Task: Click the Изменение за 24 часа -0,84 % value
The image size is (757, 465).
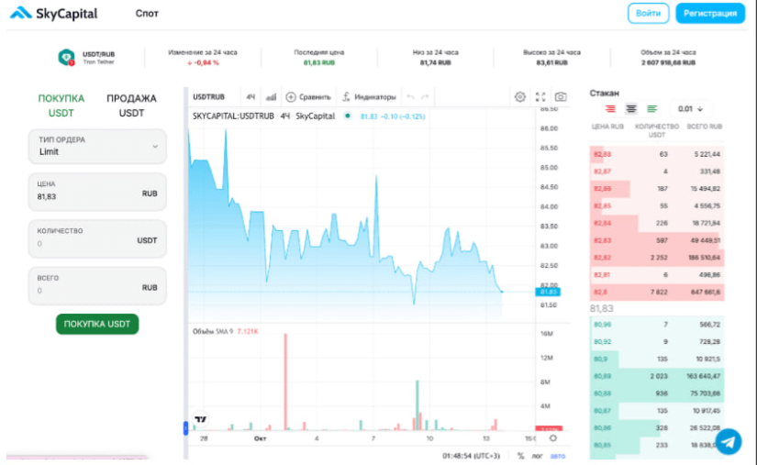Action: [x=203, y=62]
